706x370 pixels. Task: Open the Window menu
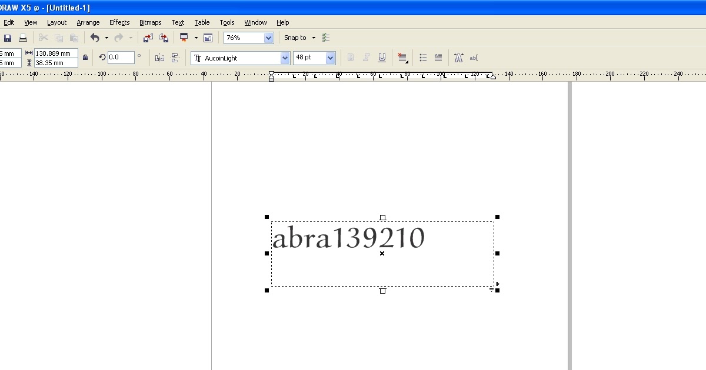click(256, 22)
